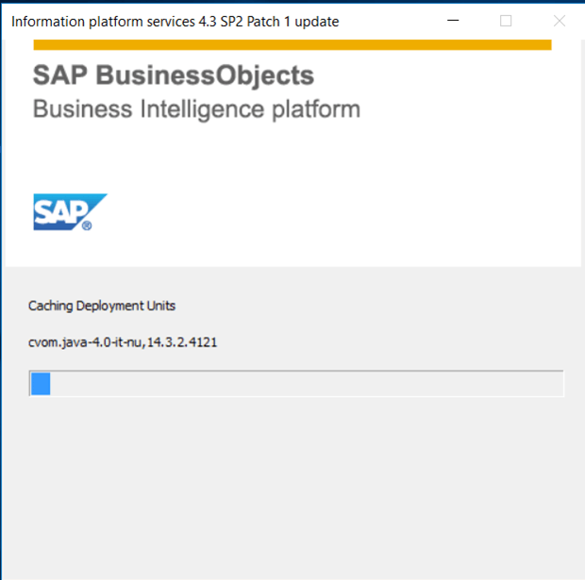Click "Patch 1 update" in the title bar
The height and width of the screenshot is (580, 585).
(x=292, y=22)
